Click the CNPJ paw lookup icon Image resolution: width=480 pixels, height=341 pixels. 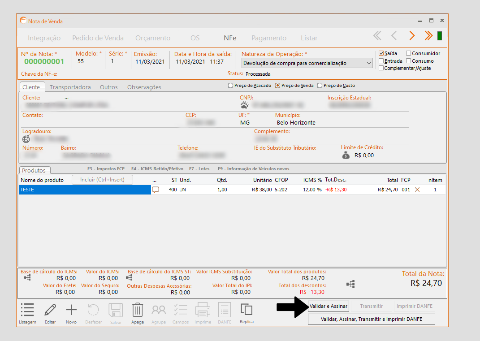[x=244, y=105]
